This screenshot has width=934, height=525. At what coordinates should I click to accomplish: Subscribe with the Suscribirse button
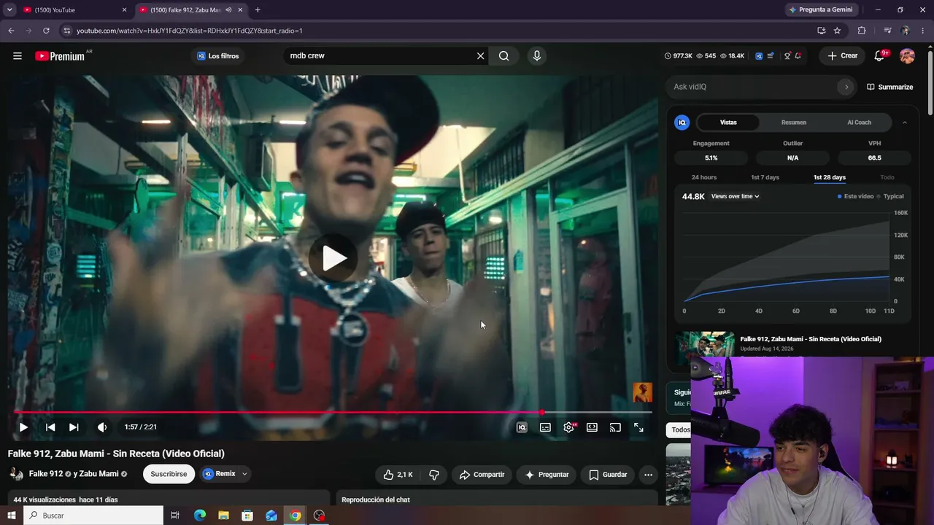169,474
